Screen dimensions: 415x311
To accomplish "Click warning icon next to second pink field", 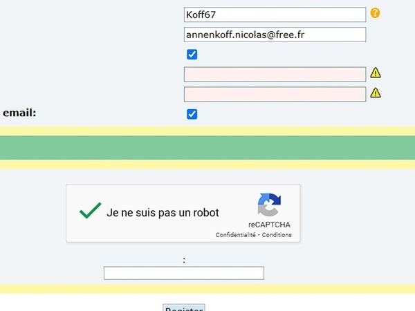I will coord(376,93).
